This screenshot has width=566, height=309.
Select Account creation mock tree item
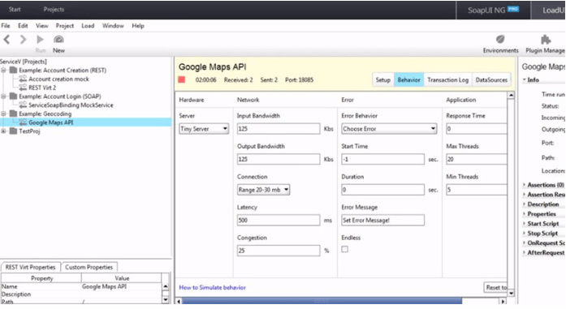58,79
